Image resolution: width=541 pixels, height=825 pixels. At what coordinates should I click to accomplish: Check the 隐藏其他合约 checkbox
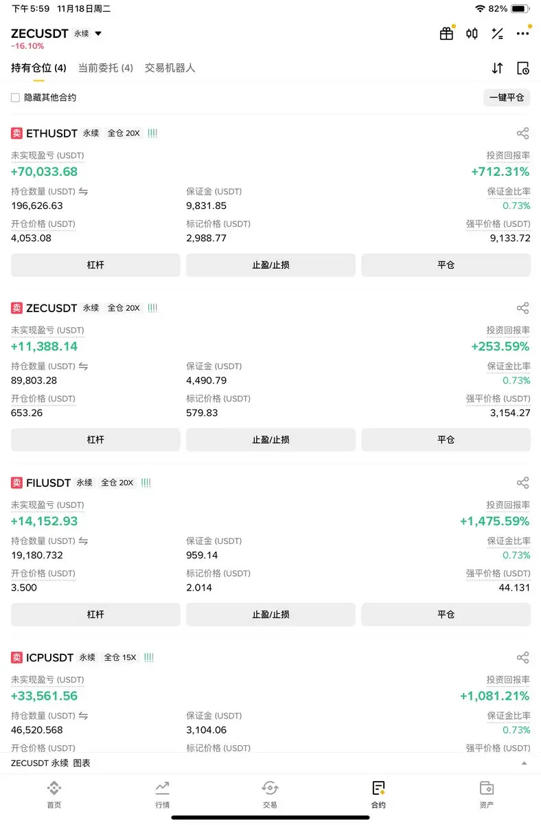(15, 98)
